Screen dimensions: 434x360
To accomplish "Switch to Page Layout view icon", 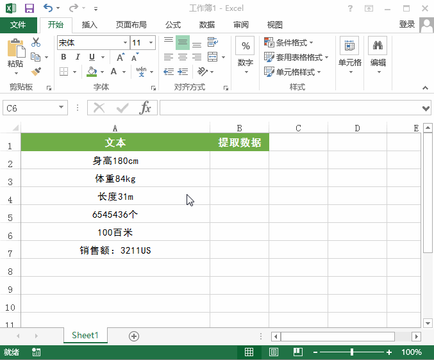I will point(274,352).
